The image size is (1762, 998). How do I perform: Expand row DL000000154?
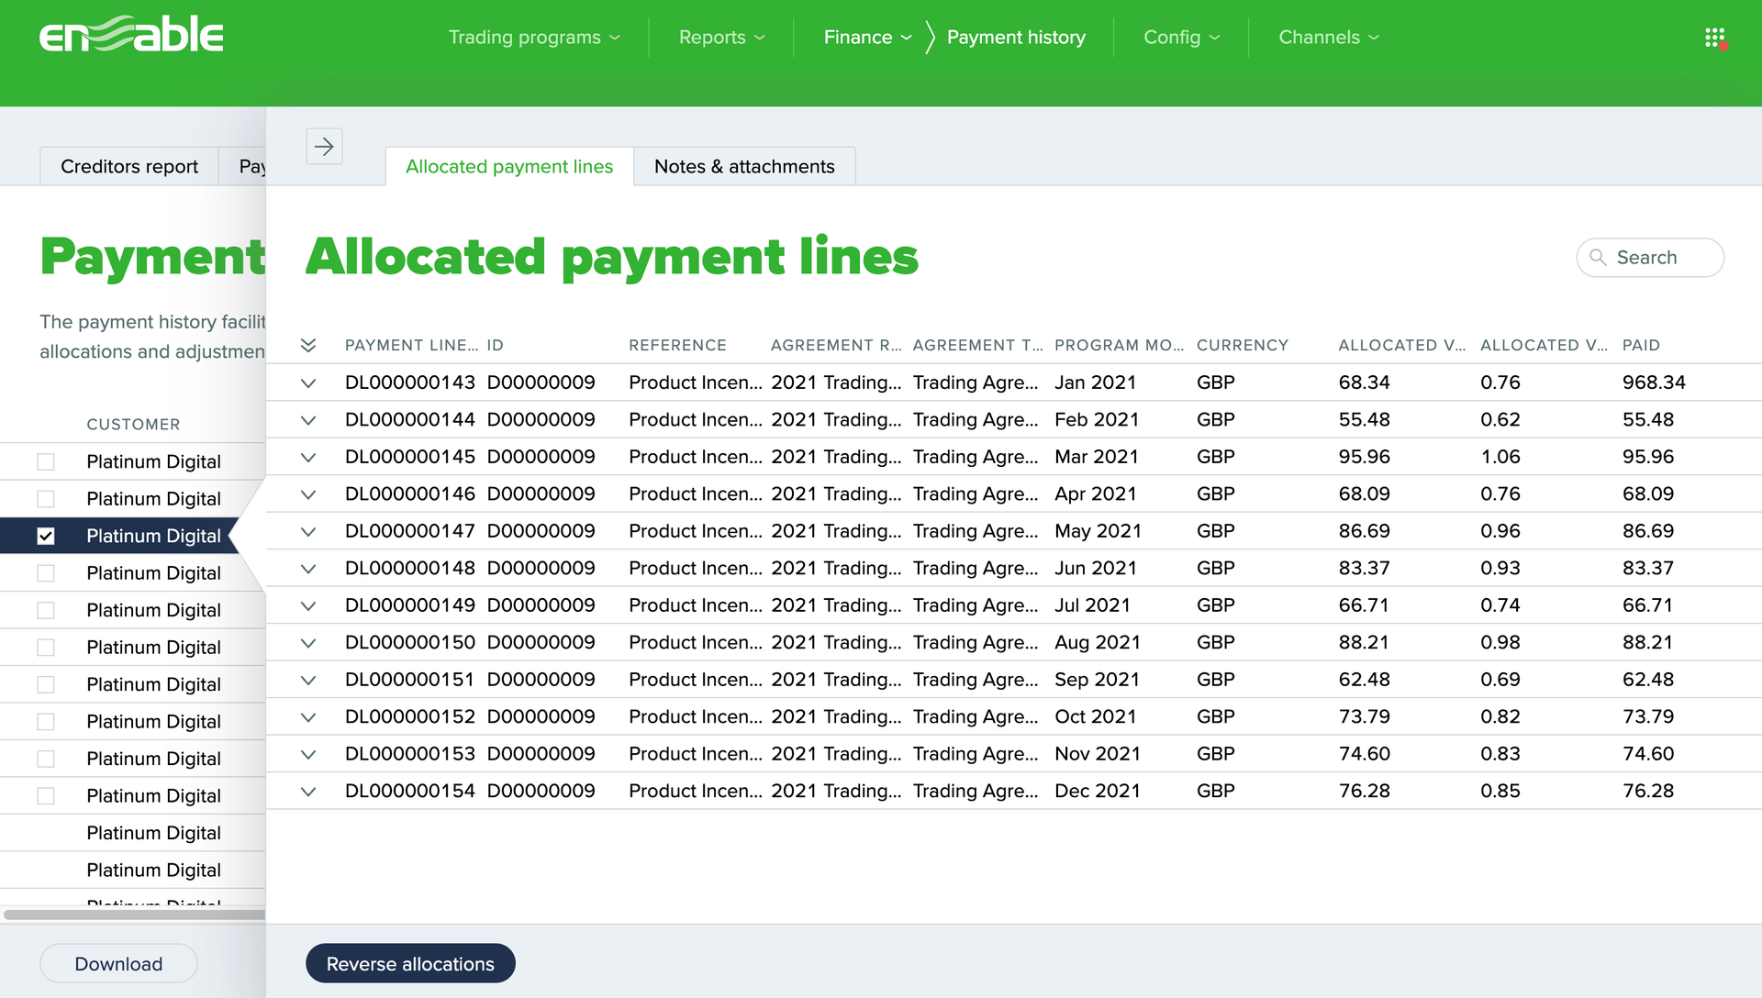click(308, 792)
